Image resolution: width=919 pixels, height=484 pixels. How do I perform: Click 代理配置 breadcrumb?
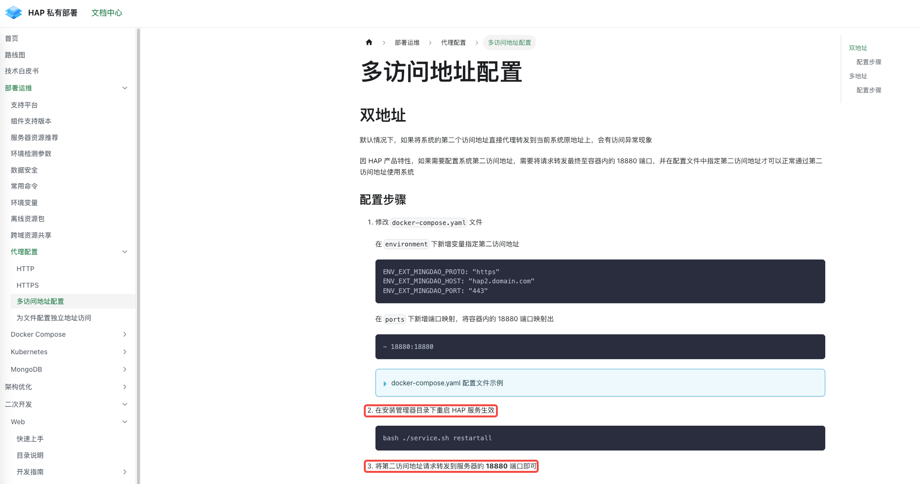[x=454, y=43]
